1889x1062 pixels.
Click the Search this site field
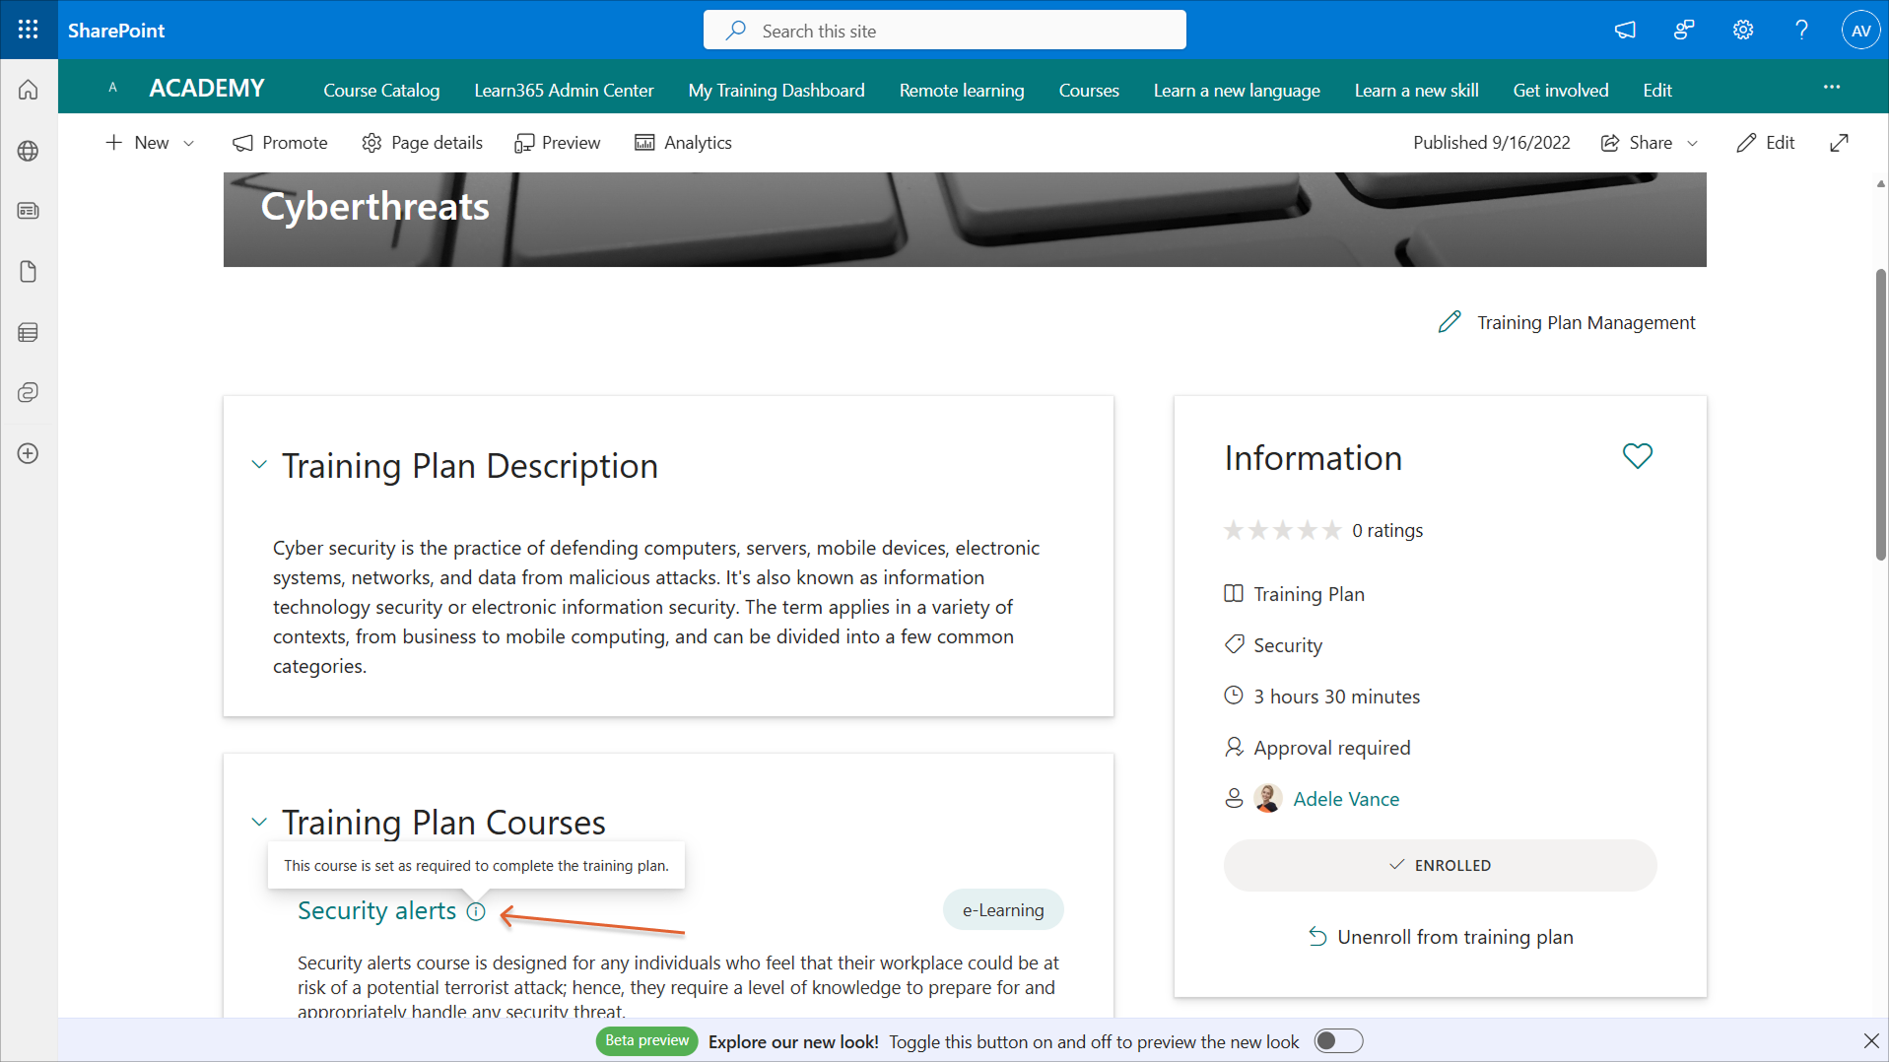coord(944,31)
